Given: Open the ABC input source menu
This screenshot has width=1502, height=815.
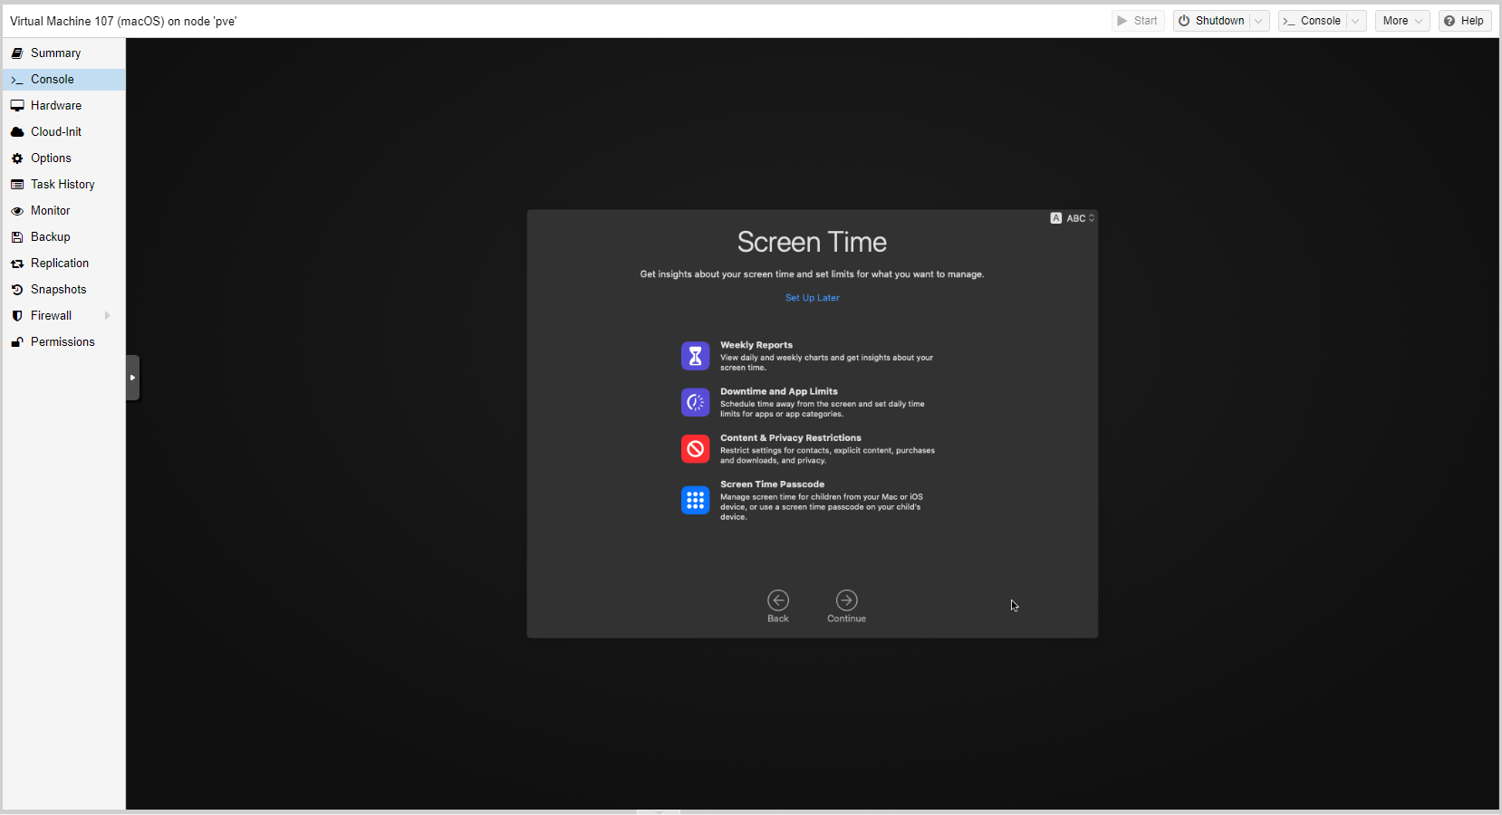Looking at the screenshot, I should (x=1073, y=218).
